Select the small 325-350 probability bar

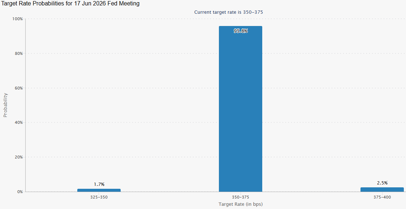99,190
